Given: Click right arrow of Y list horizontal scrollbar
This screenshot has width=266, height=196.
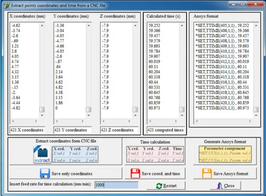Looking at the screenshot, I should [x=82, y=121].
